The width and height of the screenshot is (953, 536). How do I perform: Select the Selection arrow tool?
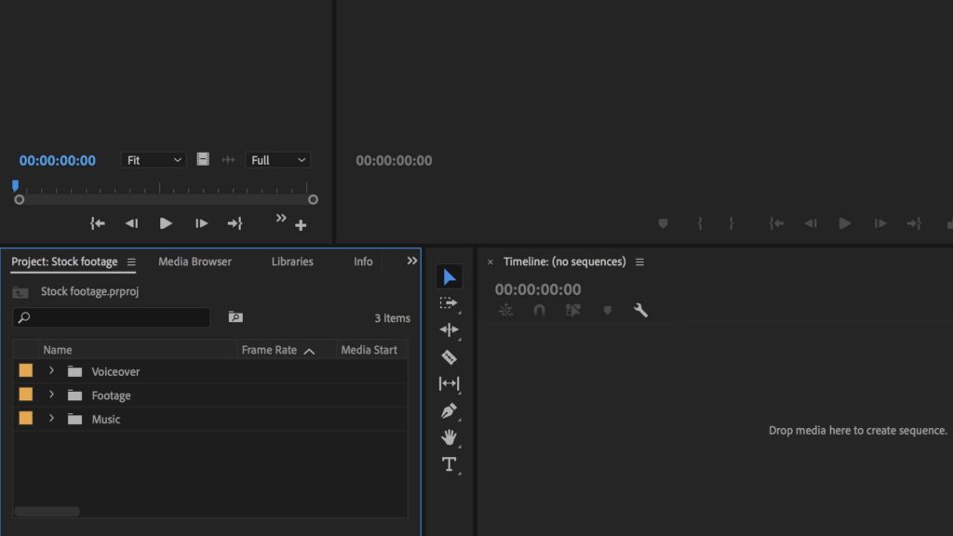coord(449,276)
